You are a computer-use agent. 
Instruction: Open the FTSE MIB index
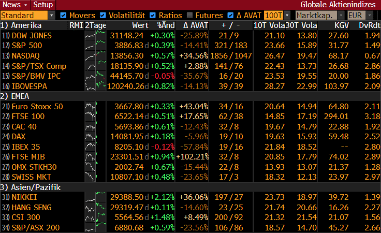point(28,157)
